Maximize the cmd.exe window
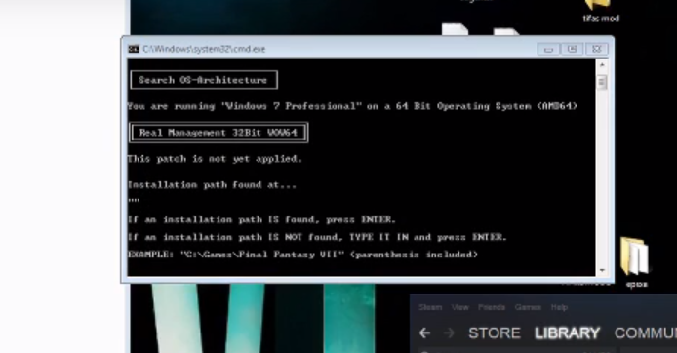This screenshot has height=353, width=677. [x=572, y=49]
